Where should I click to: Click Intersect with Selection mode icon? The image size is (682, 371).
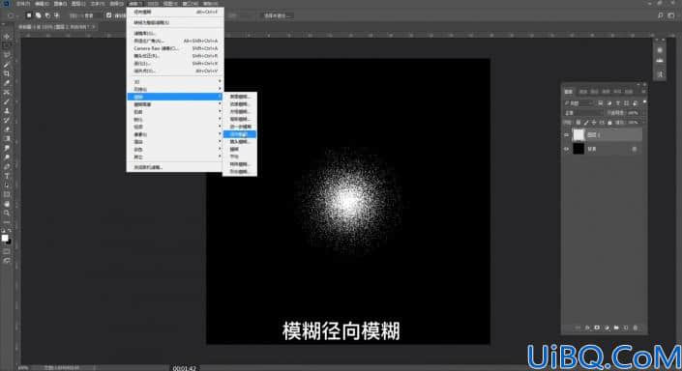pos(56,15)
